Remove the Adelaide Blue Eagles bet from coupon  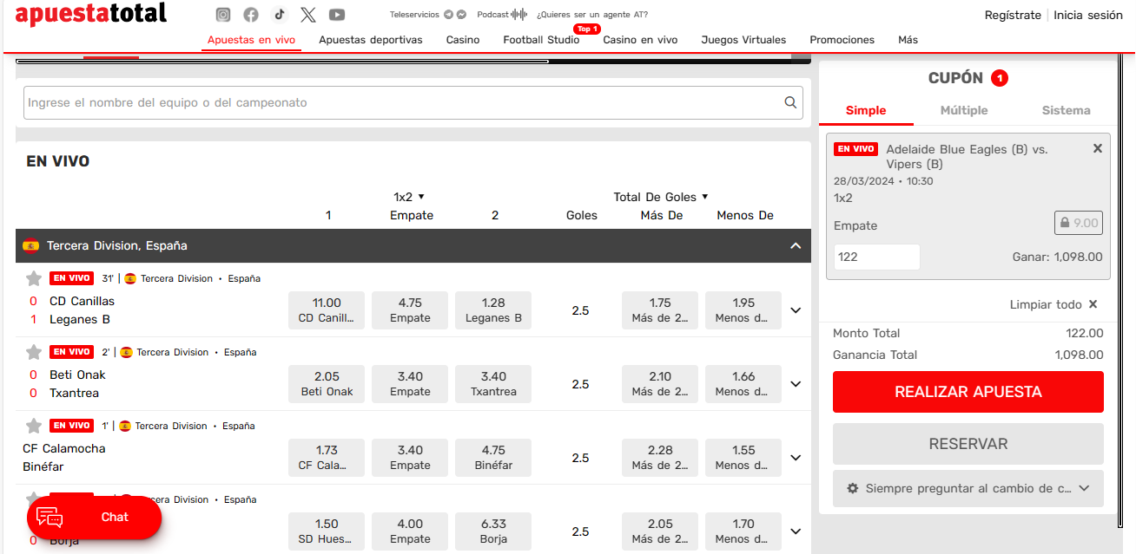click(x=1098, y=149)
